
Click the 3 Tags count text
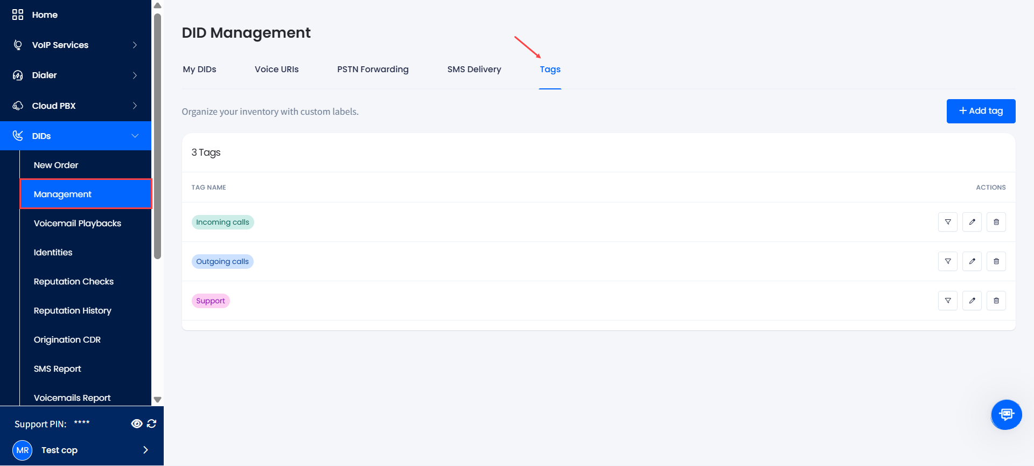click(206, 152)
